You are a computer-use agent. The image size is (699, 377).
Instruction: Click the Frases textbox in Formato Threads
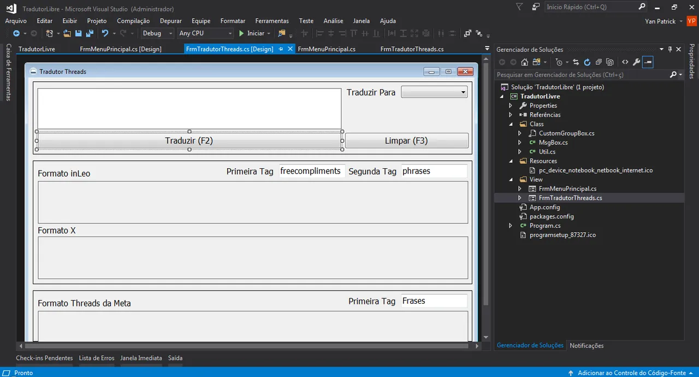[435, 301]
